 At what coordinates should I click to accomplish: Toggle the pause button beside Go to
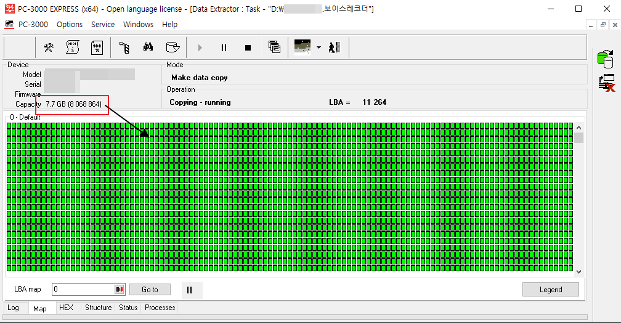pos(190,290)
